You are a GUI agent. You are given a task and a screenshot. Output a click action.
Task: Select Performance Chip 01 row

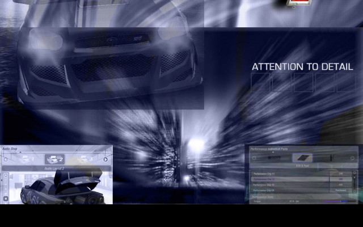tap(301, 174)
